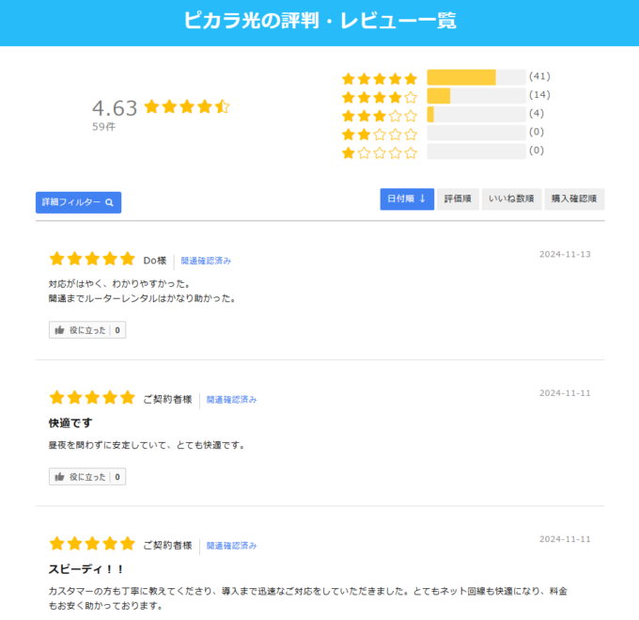639x620 pixels.
Task: Sort reviews by 評価順
Action: pyautogui.click(x=458, y=199)
